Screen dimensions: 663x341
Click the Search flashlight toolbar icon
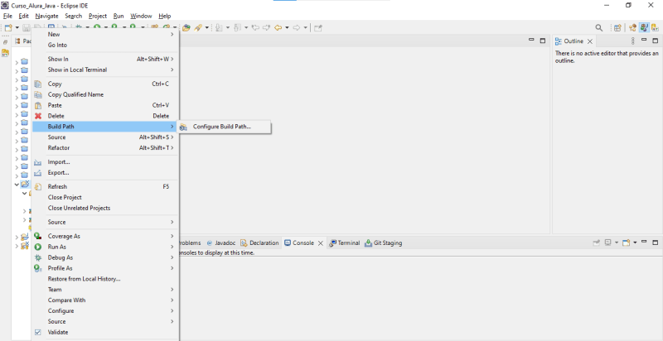(x=198, y=27)
